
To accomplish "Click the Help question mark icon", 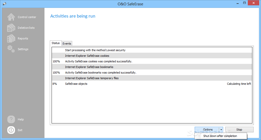I will (x=11, y=119).
